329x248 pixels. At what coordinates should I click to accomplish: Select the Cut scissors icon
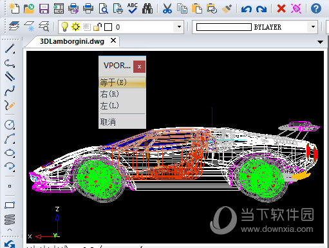(x=167, y=8)
